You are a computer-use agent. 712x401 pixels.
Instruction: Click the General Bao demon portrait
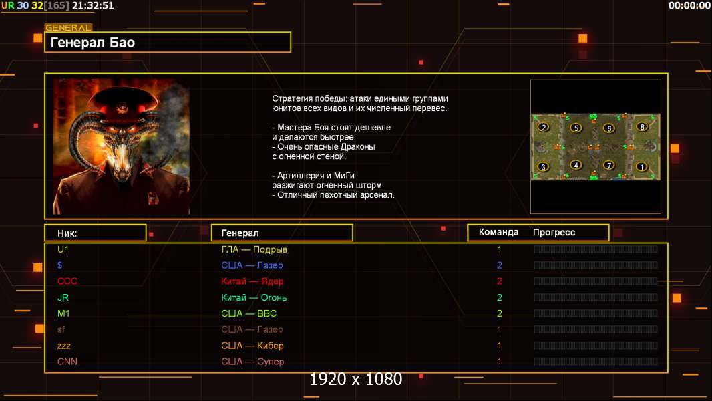(122, 146)
